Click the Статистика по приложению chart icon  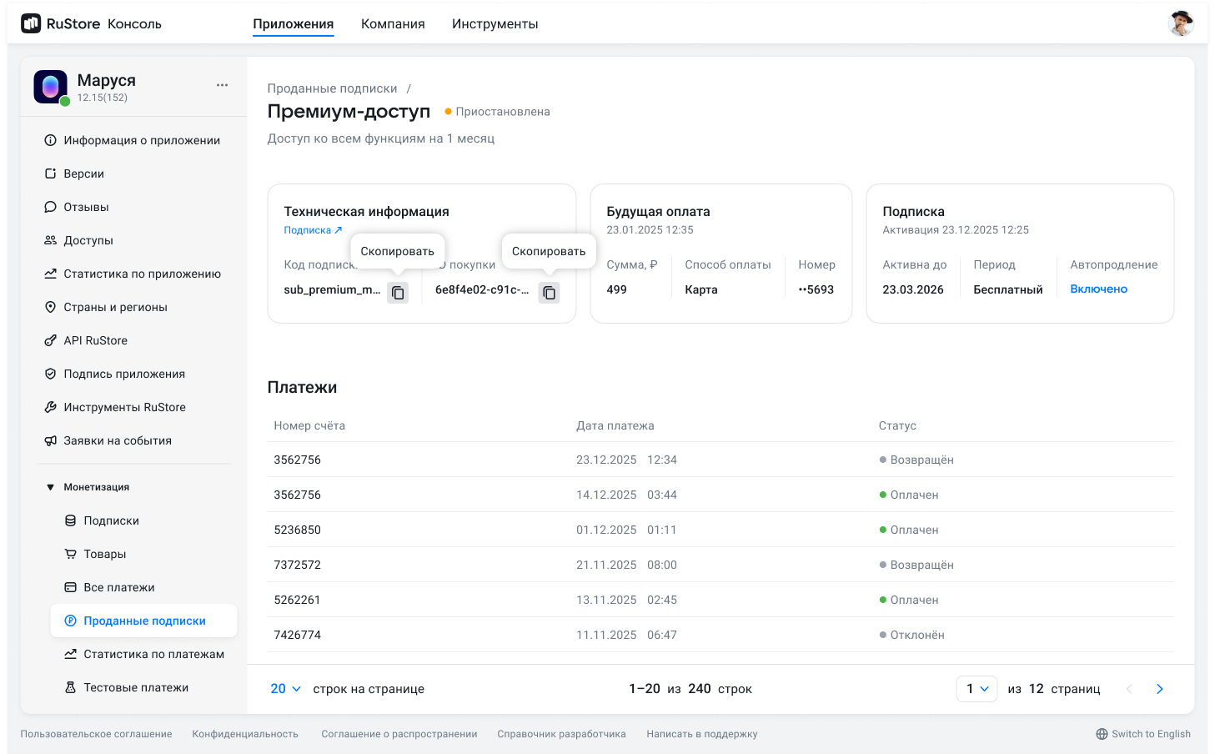(50, 274)
